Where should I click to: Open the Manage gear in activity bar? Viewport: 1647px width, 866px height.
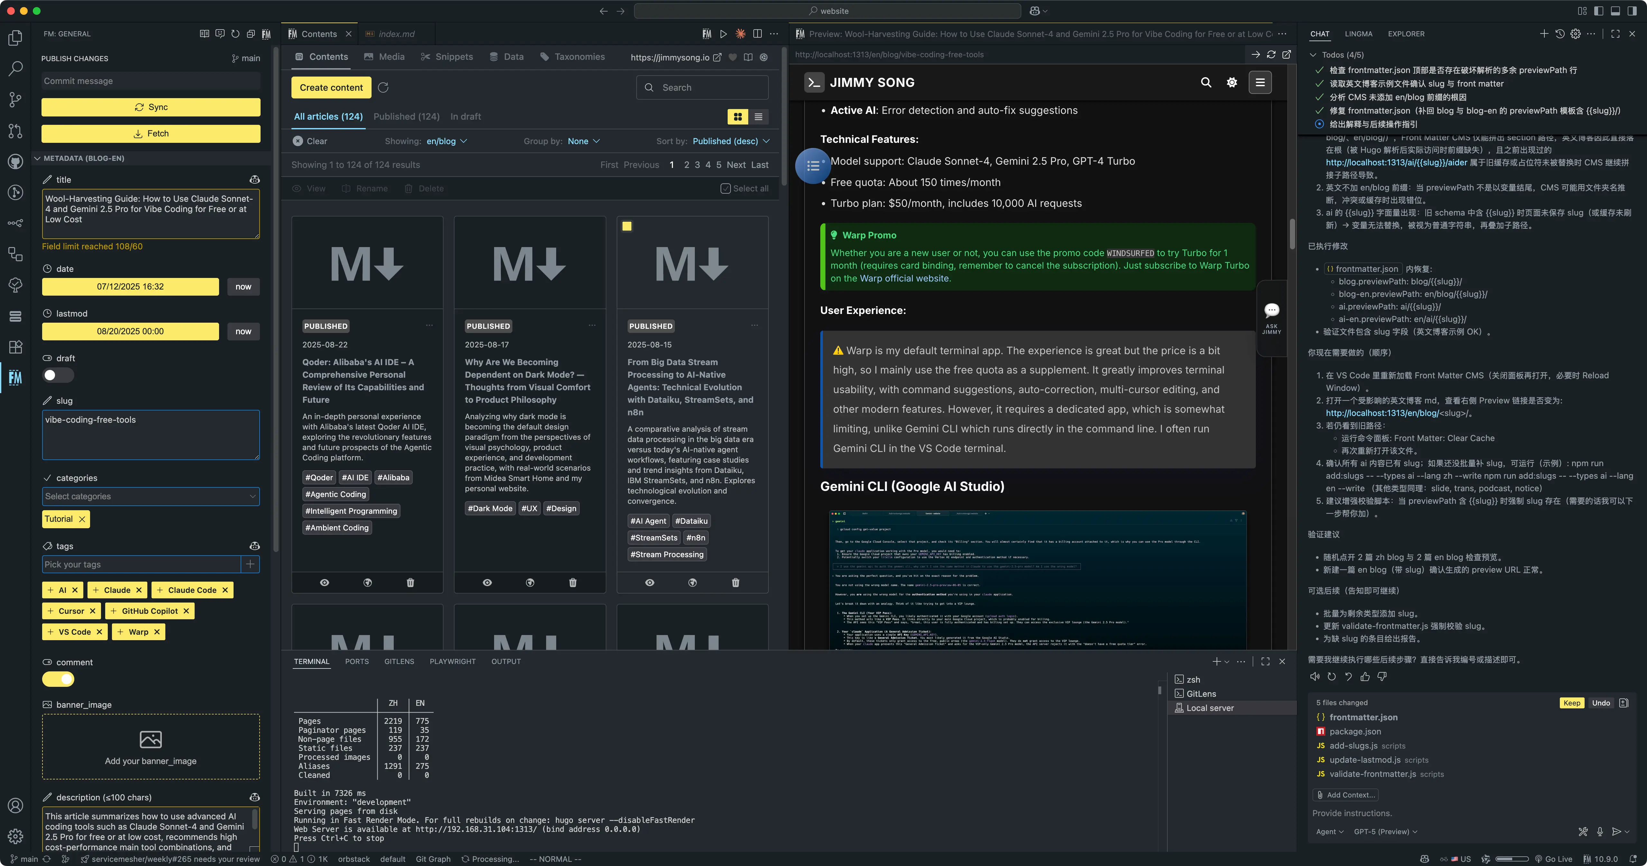(x=15, y=836)
